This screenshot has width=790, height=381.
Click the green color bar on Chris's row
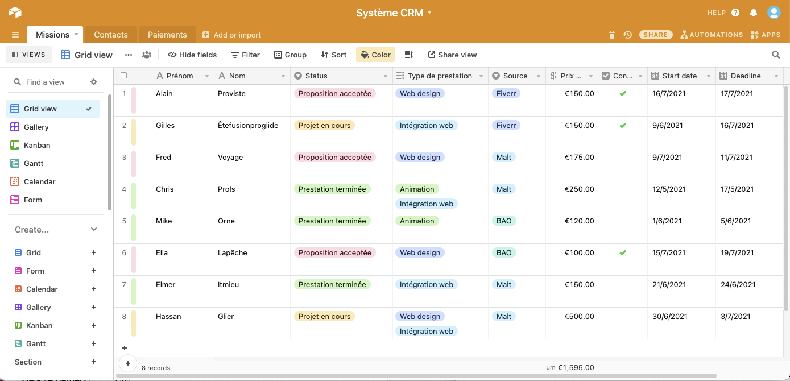click(134, 196)
